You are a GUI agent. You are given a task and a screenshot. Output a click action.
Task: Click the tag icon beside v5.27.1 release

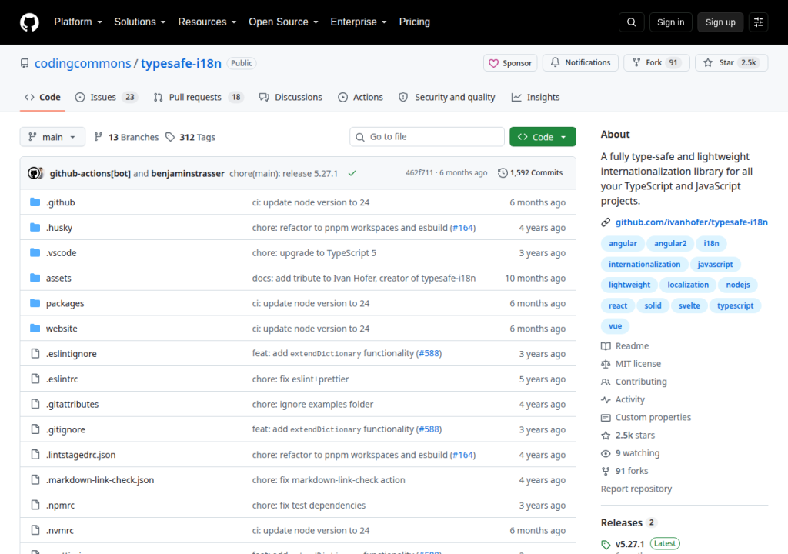[606, 545]
